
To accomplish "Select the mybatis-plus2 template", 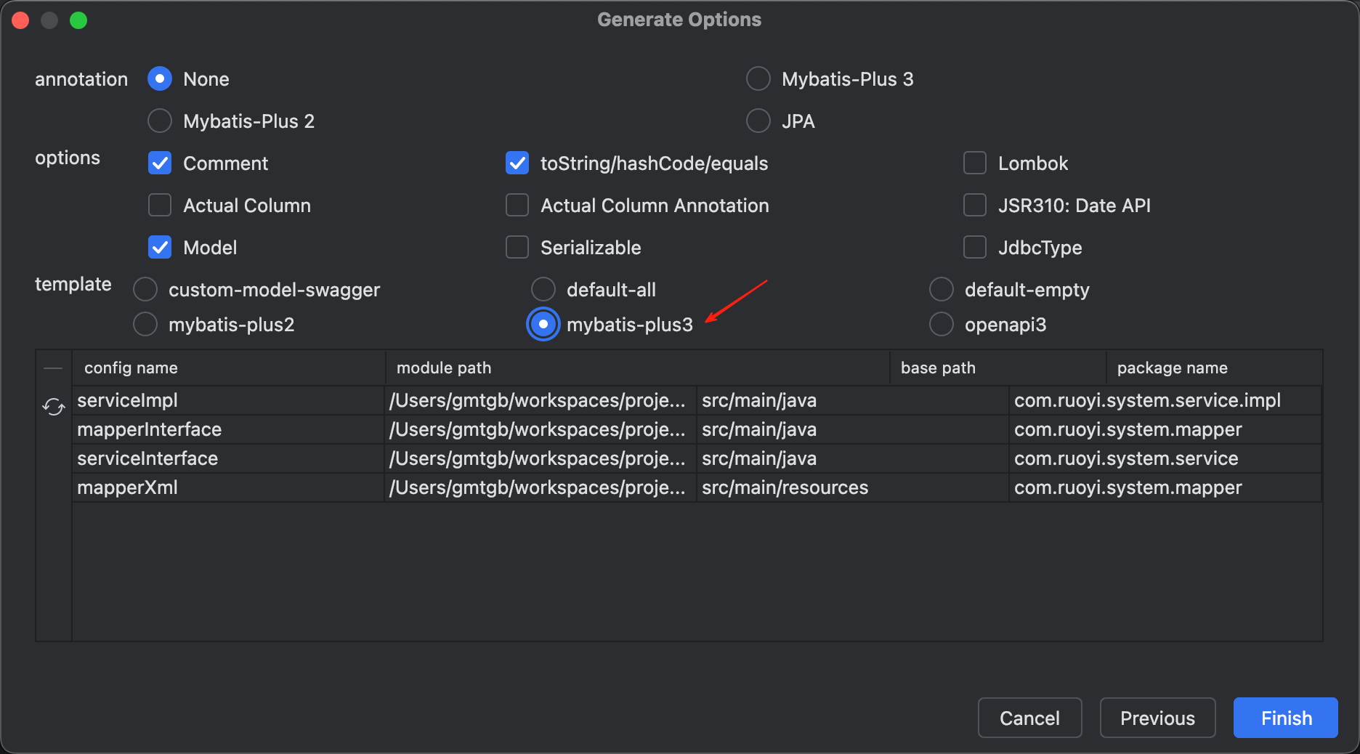I will coord(145,325).
